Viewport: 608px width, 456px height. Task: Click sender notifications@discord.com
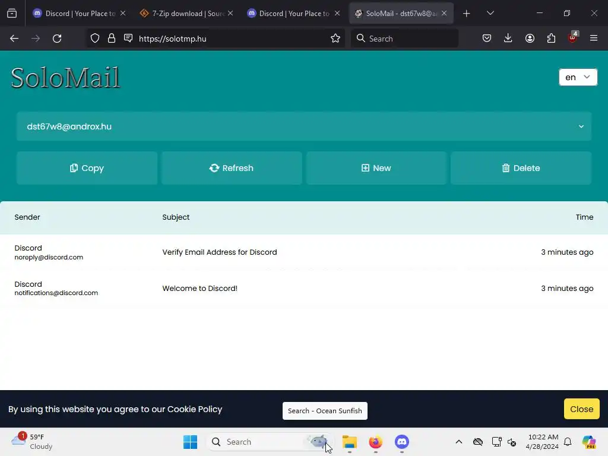(x=56, y=293)
